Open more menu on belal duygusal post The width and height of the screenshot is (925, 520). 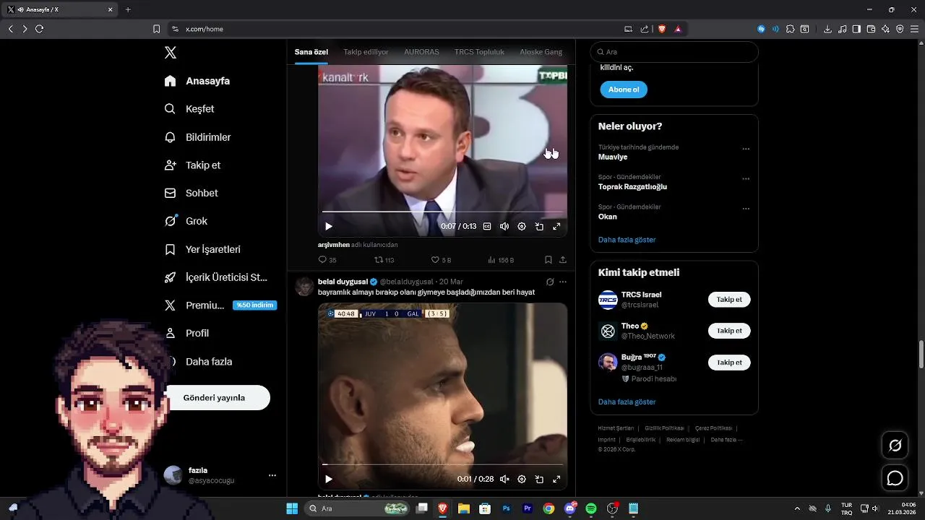click(563, 282)
